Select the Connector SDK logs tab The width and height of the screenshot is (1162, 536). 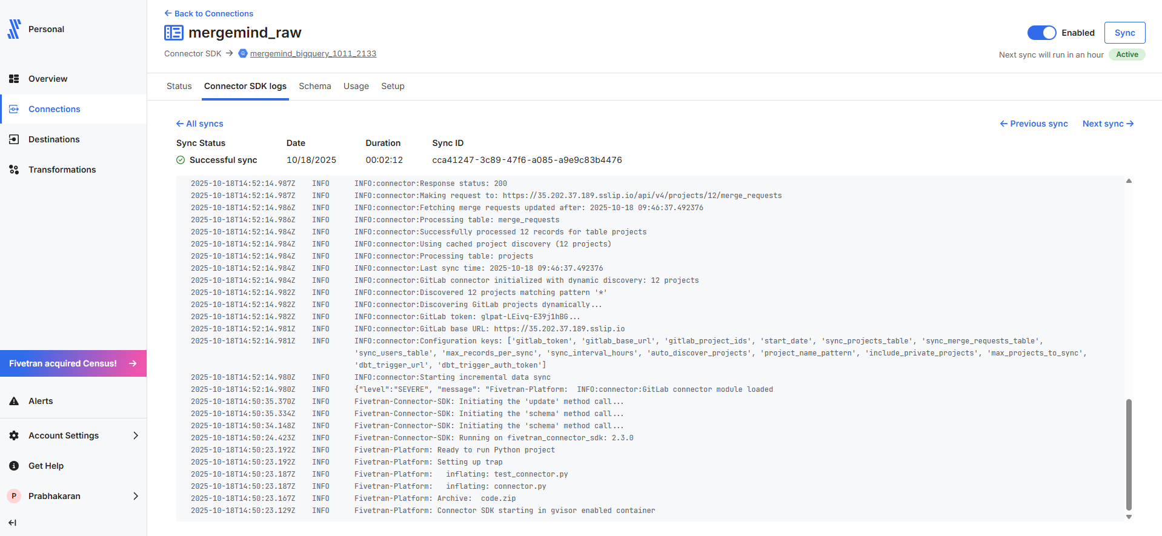tap(245, 86)
